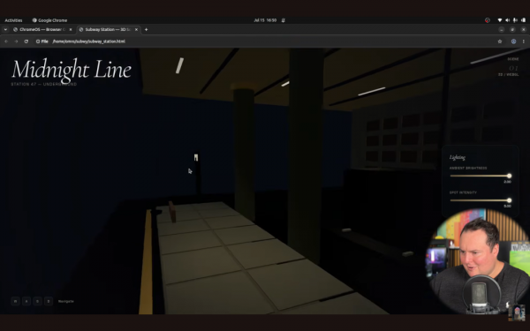Click the muted notifications bell icon
The image size is (530, 331).
click(284, 20)
